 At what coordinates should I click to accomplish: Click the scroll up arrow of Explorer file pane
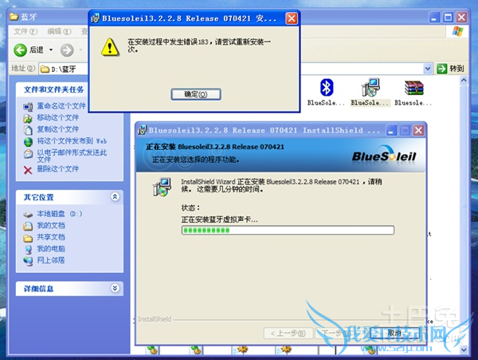coord(464,81)
